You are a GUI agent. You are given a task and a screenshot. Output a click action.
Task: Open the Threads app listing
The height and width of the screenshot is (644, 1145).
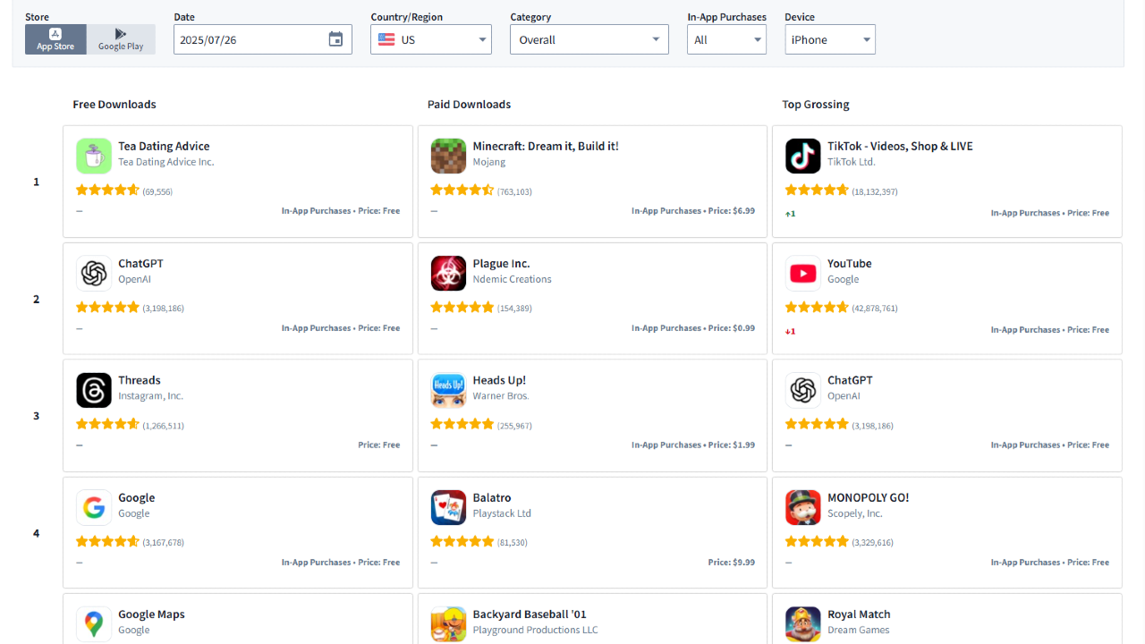pos(140,379)
